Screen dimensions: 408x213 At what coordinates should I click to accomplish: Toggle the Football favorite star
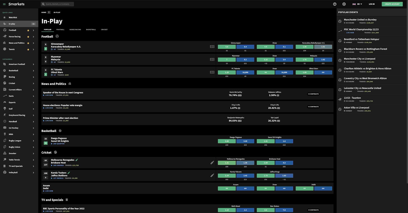(x=28, y=30)
